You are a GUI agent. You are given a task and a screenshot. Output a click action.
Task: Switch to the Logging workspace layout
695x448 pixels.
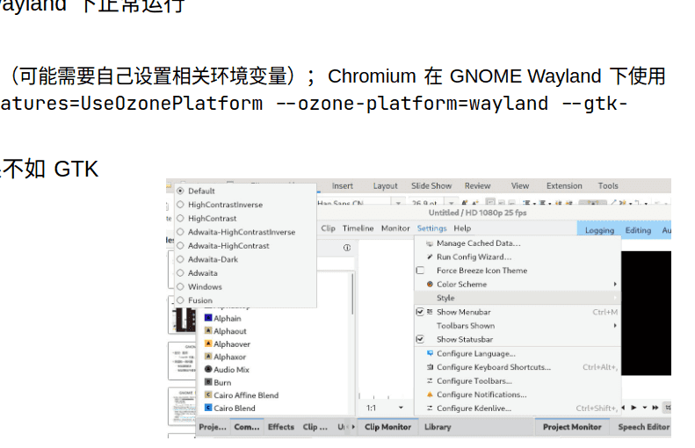pyautogui.click(x=599, y=230)
